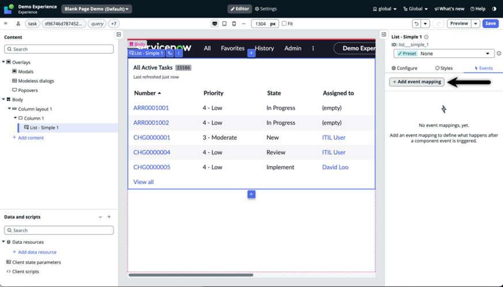Click the plus button above the list component
Screen dimensions: 503x287
(x=251, y=53)
